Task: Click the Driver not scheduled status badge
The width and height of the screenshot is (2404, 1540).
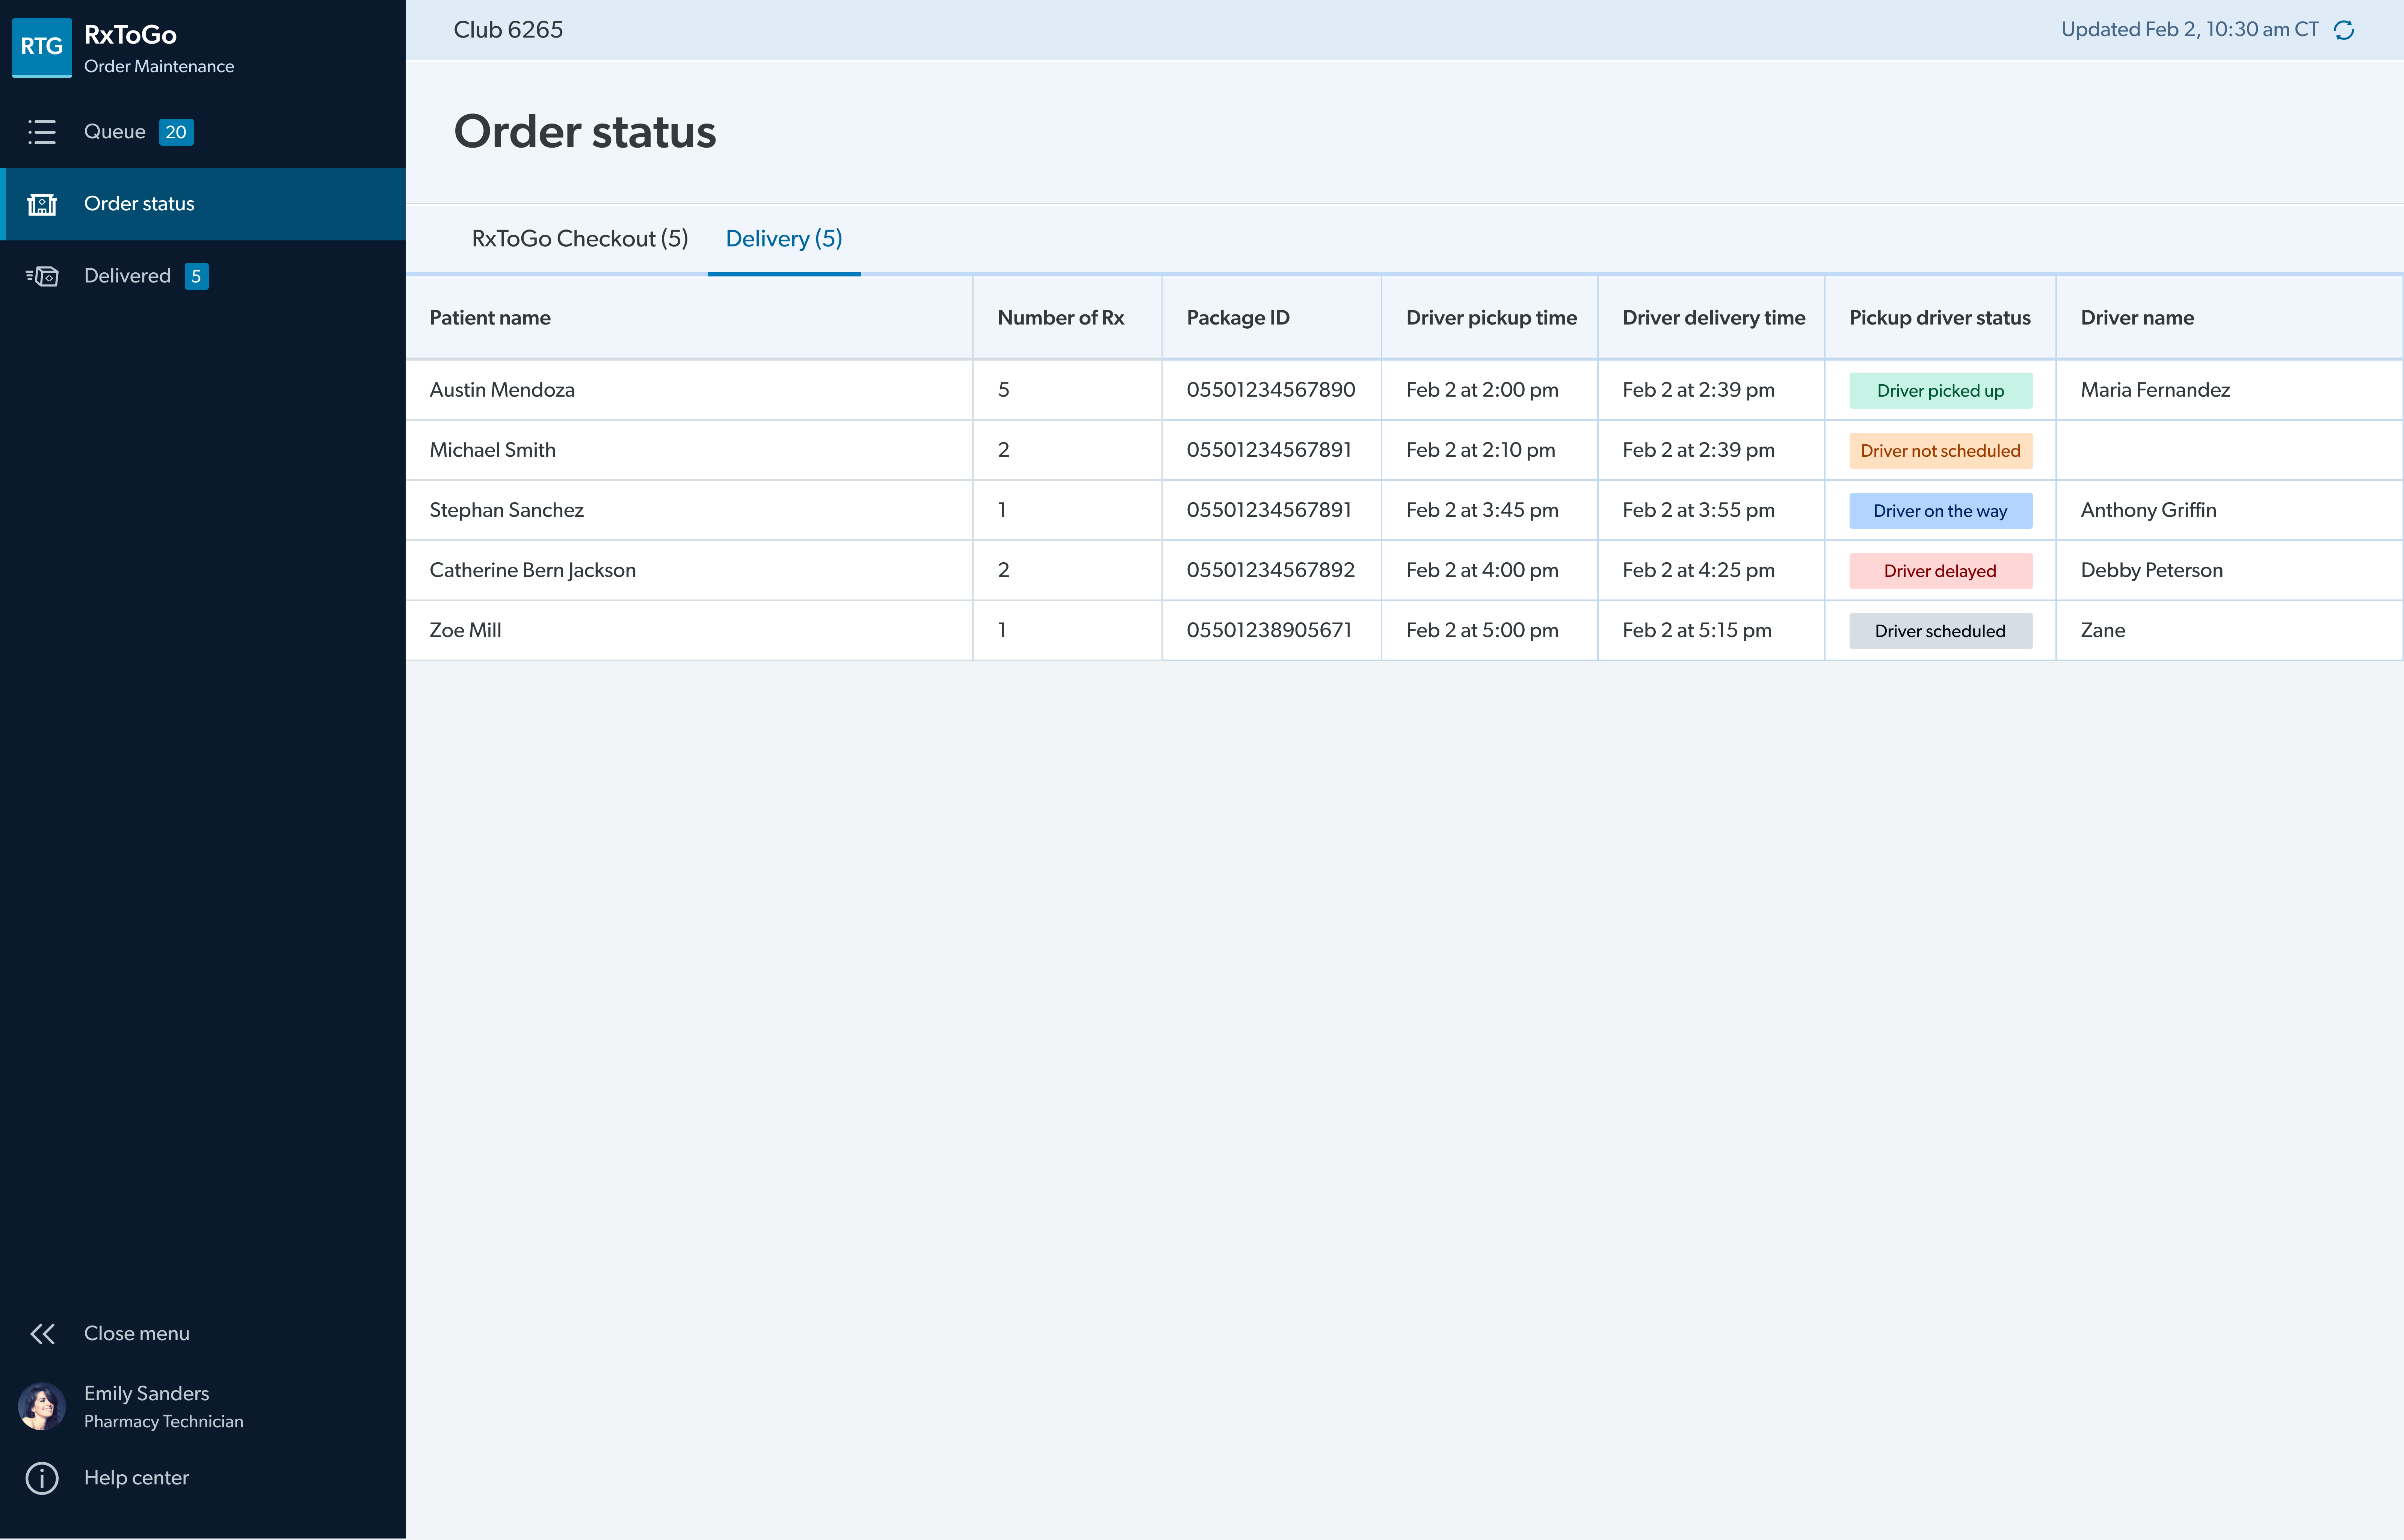Action: [x=1940, y=451]
